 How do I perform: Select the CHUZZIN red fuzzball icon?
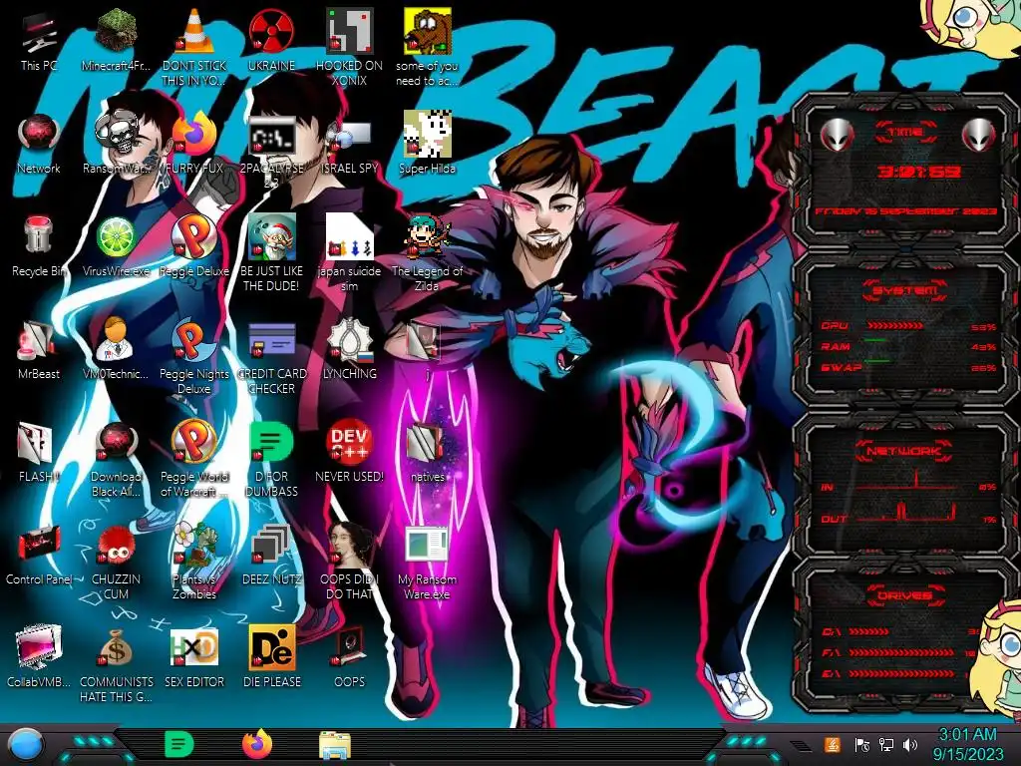[x=116, y=546]
